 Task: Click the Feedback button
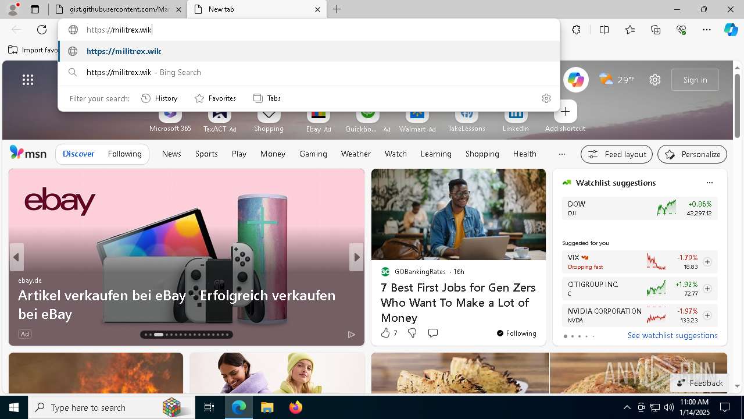tap(700, 383)
